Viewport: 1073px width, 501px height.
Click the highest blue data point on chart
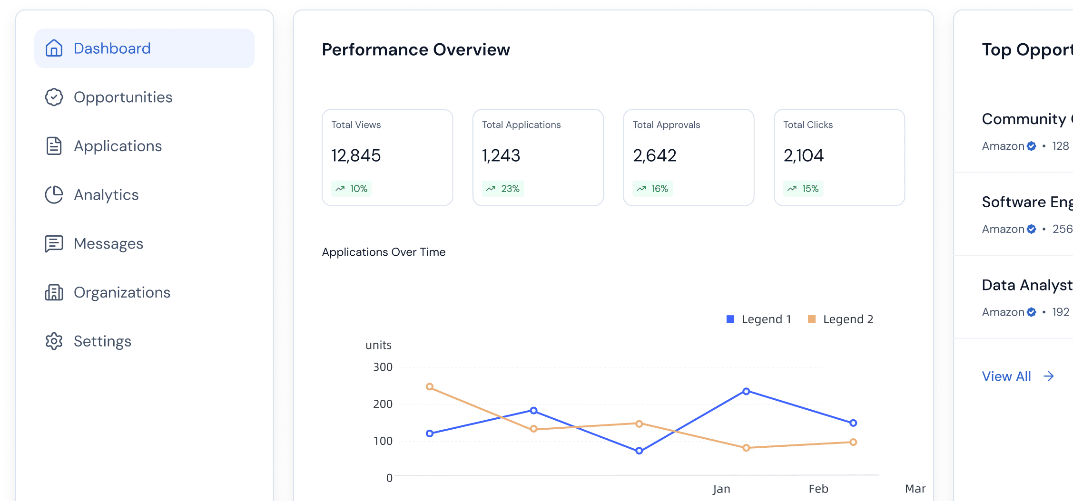[x=746, y=391]
